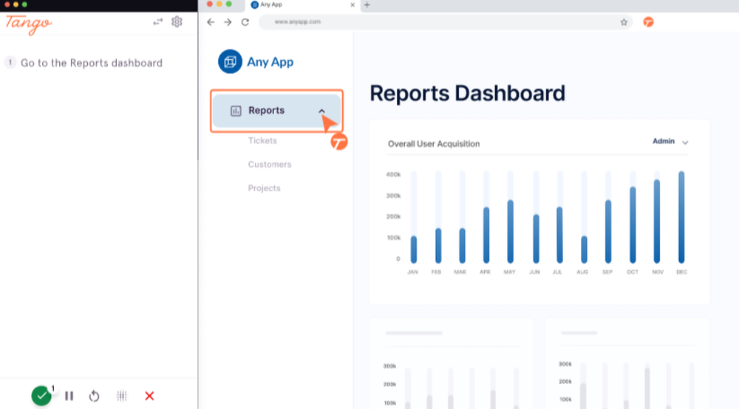Click the Reports chart icon in sidebar
The width and height of the screenshot is (739, 409).
[236, 111]
